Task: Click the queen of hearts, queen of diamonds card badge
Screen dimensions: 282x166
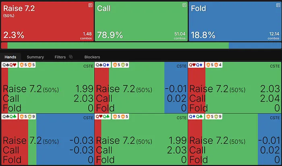Action: [197, 65]
